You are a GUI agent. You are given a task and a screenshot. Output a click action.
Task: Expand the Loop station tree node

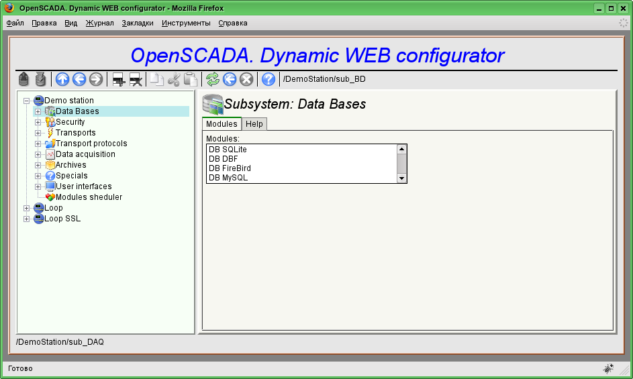tap(27, 208)
